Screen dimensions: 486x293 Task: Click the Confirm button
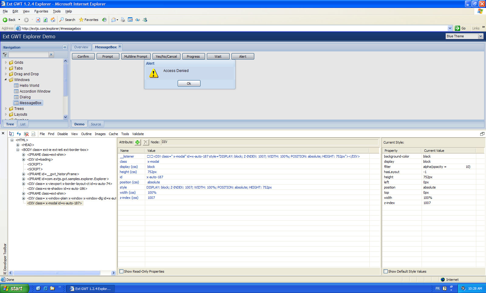click(x=83, y=56)
